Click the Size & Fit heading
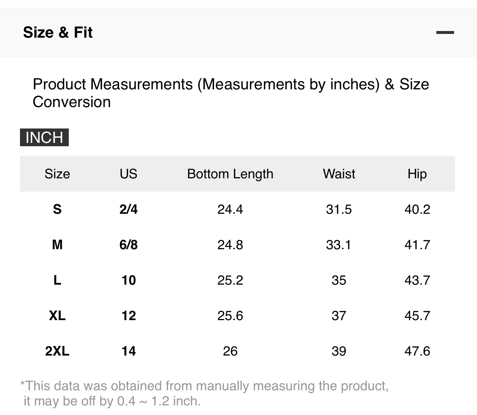This screenshot has width=477, height=415. (x=58, y=32)
